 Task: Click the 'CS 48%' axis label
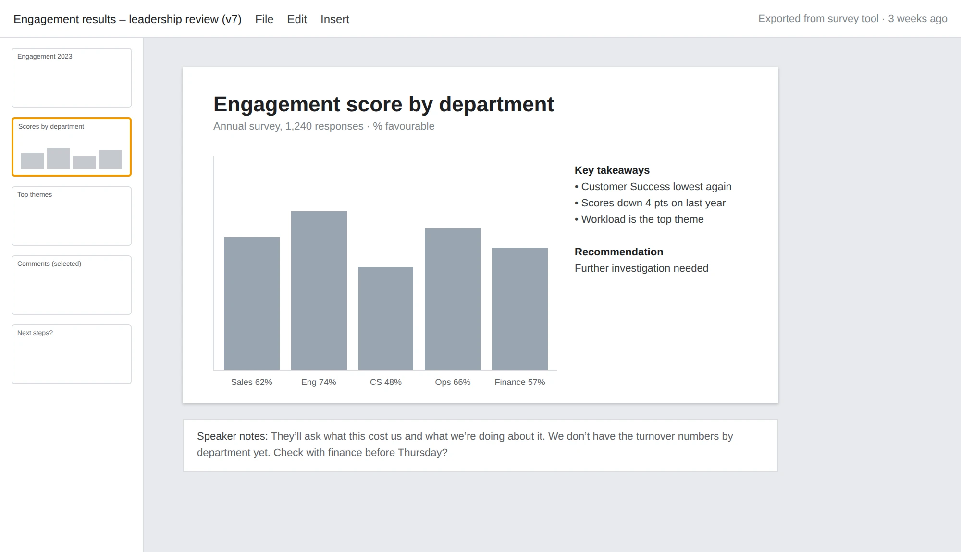pos(386,382)
